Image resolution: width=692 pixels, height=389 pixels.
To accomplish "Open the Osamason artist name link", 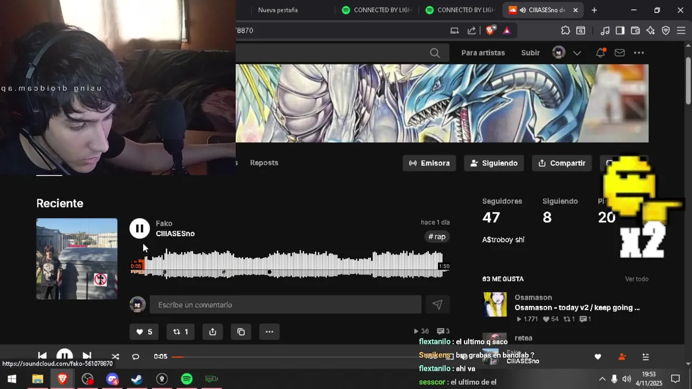I will tap(533, 297).
